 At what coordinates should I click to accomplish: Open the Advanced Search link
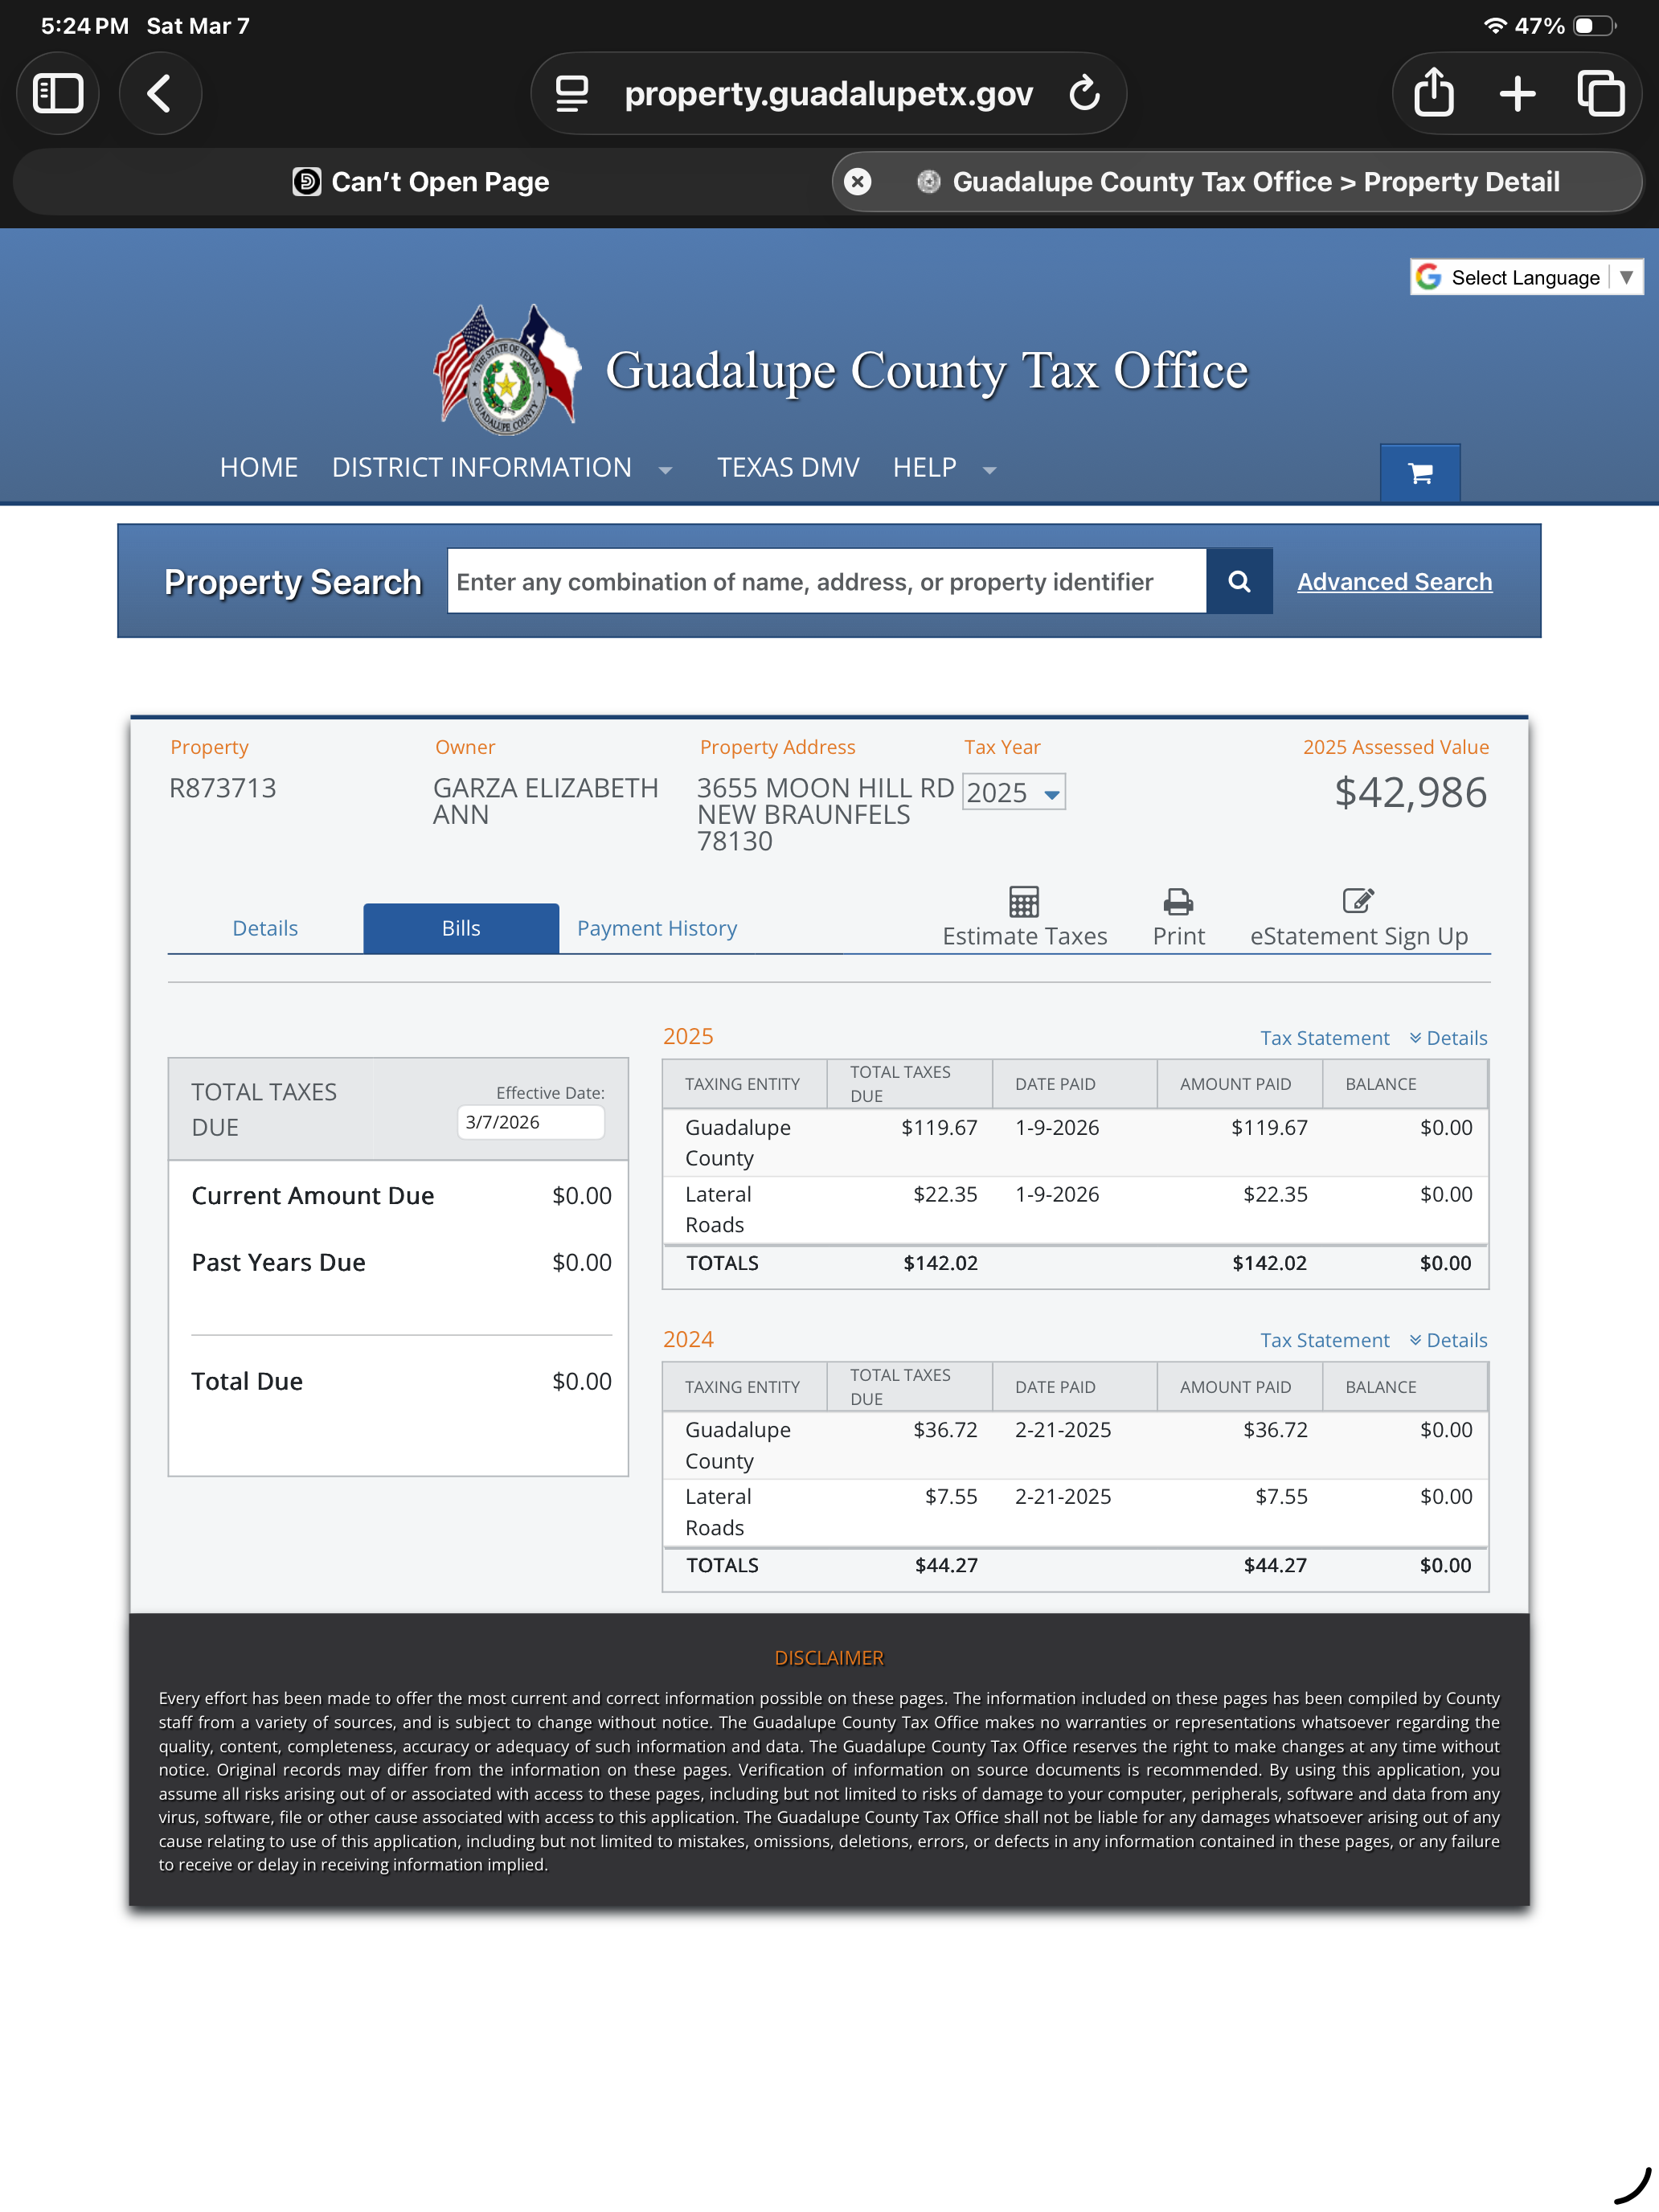pyautogui.click(x=1394, y=582)
